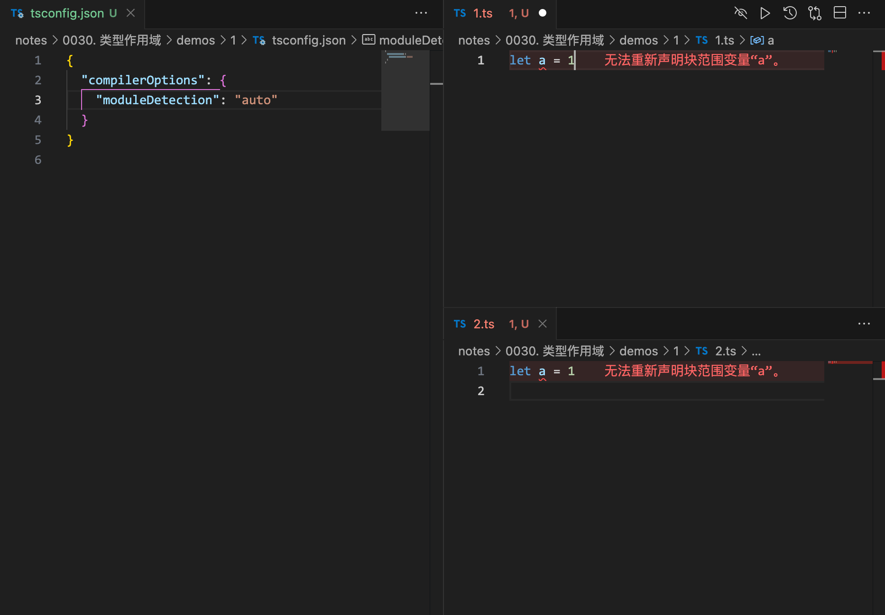
Task: Expand the ellipsis breadcrumb in 2.ts path
Action: pos(756,351)
